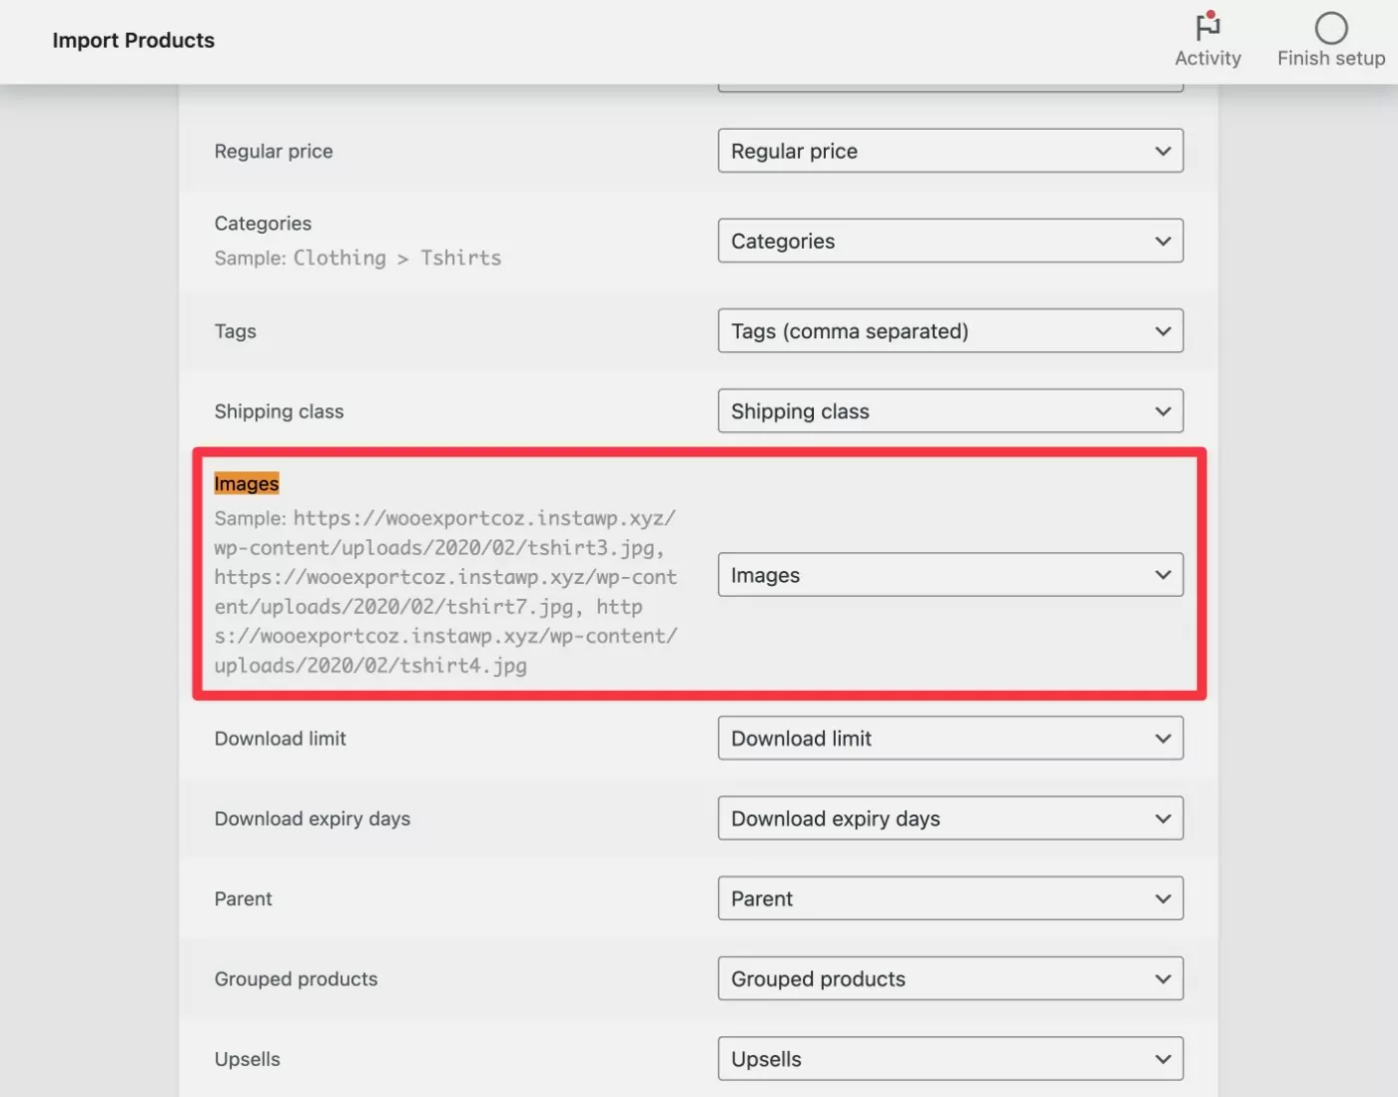The image size is (1398, 1097).
Task: Click the Finish setup circle icon
Action: tap(1330, 28)
